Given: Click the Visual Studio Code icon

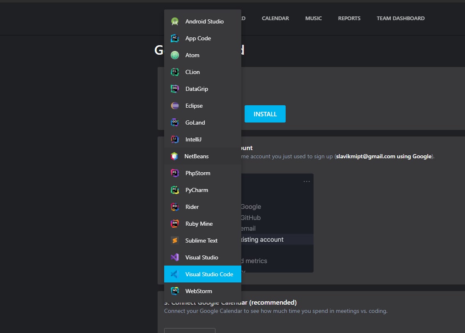Looking at the screenshot, I should (175, 274).
